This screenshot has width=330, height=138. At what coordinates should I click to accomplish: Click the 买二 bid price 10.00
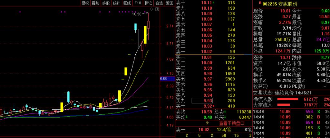[207, 63]
